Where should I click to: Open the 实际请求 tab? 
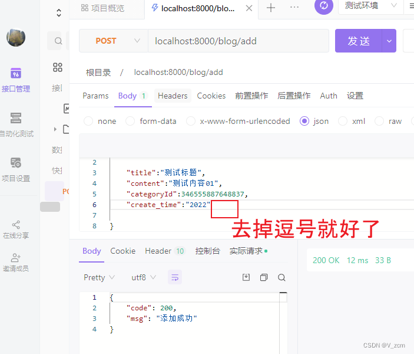tap(249, 251)
